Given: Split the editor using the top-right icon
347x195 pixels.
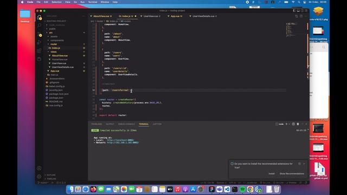Looking at the screenshot, I should pos(301,16).
